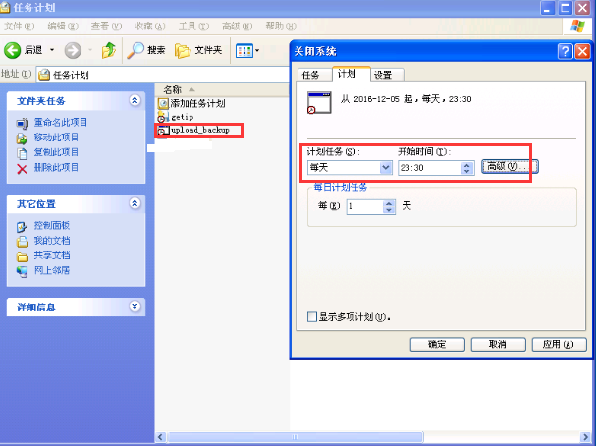This screenshot has width=596, height=446.
Task: Open the Views toolbar dropdown arrow
Action: coord(256,50)
